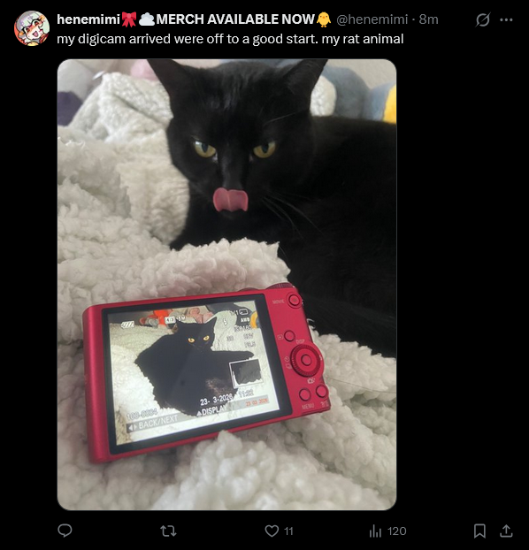Open henemimi's profile avatar
The width and height of the screenshot is (529, 550).
[x=32, y=28]
